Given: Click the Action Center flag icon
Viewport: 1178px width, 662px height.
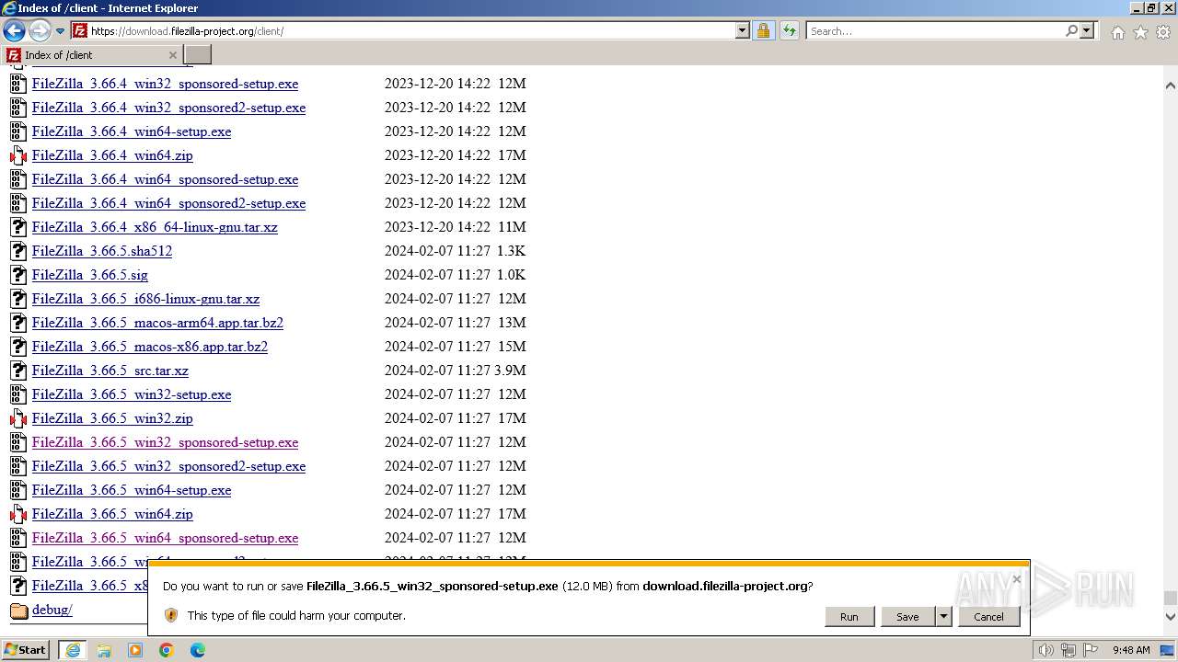Looking at the screenshot, I should 1091,650.
